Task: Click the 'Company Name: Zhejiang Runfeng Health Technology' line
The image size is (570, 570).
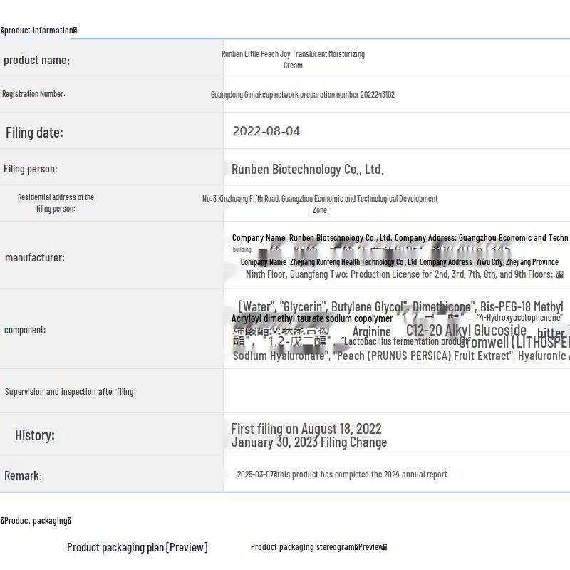Action: coord(400,262)
